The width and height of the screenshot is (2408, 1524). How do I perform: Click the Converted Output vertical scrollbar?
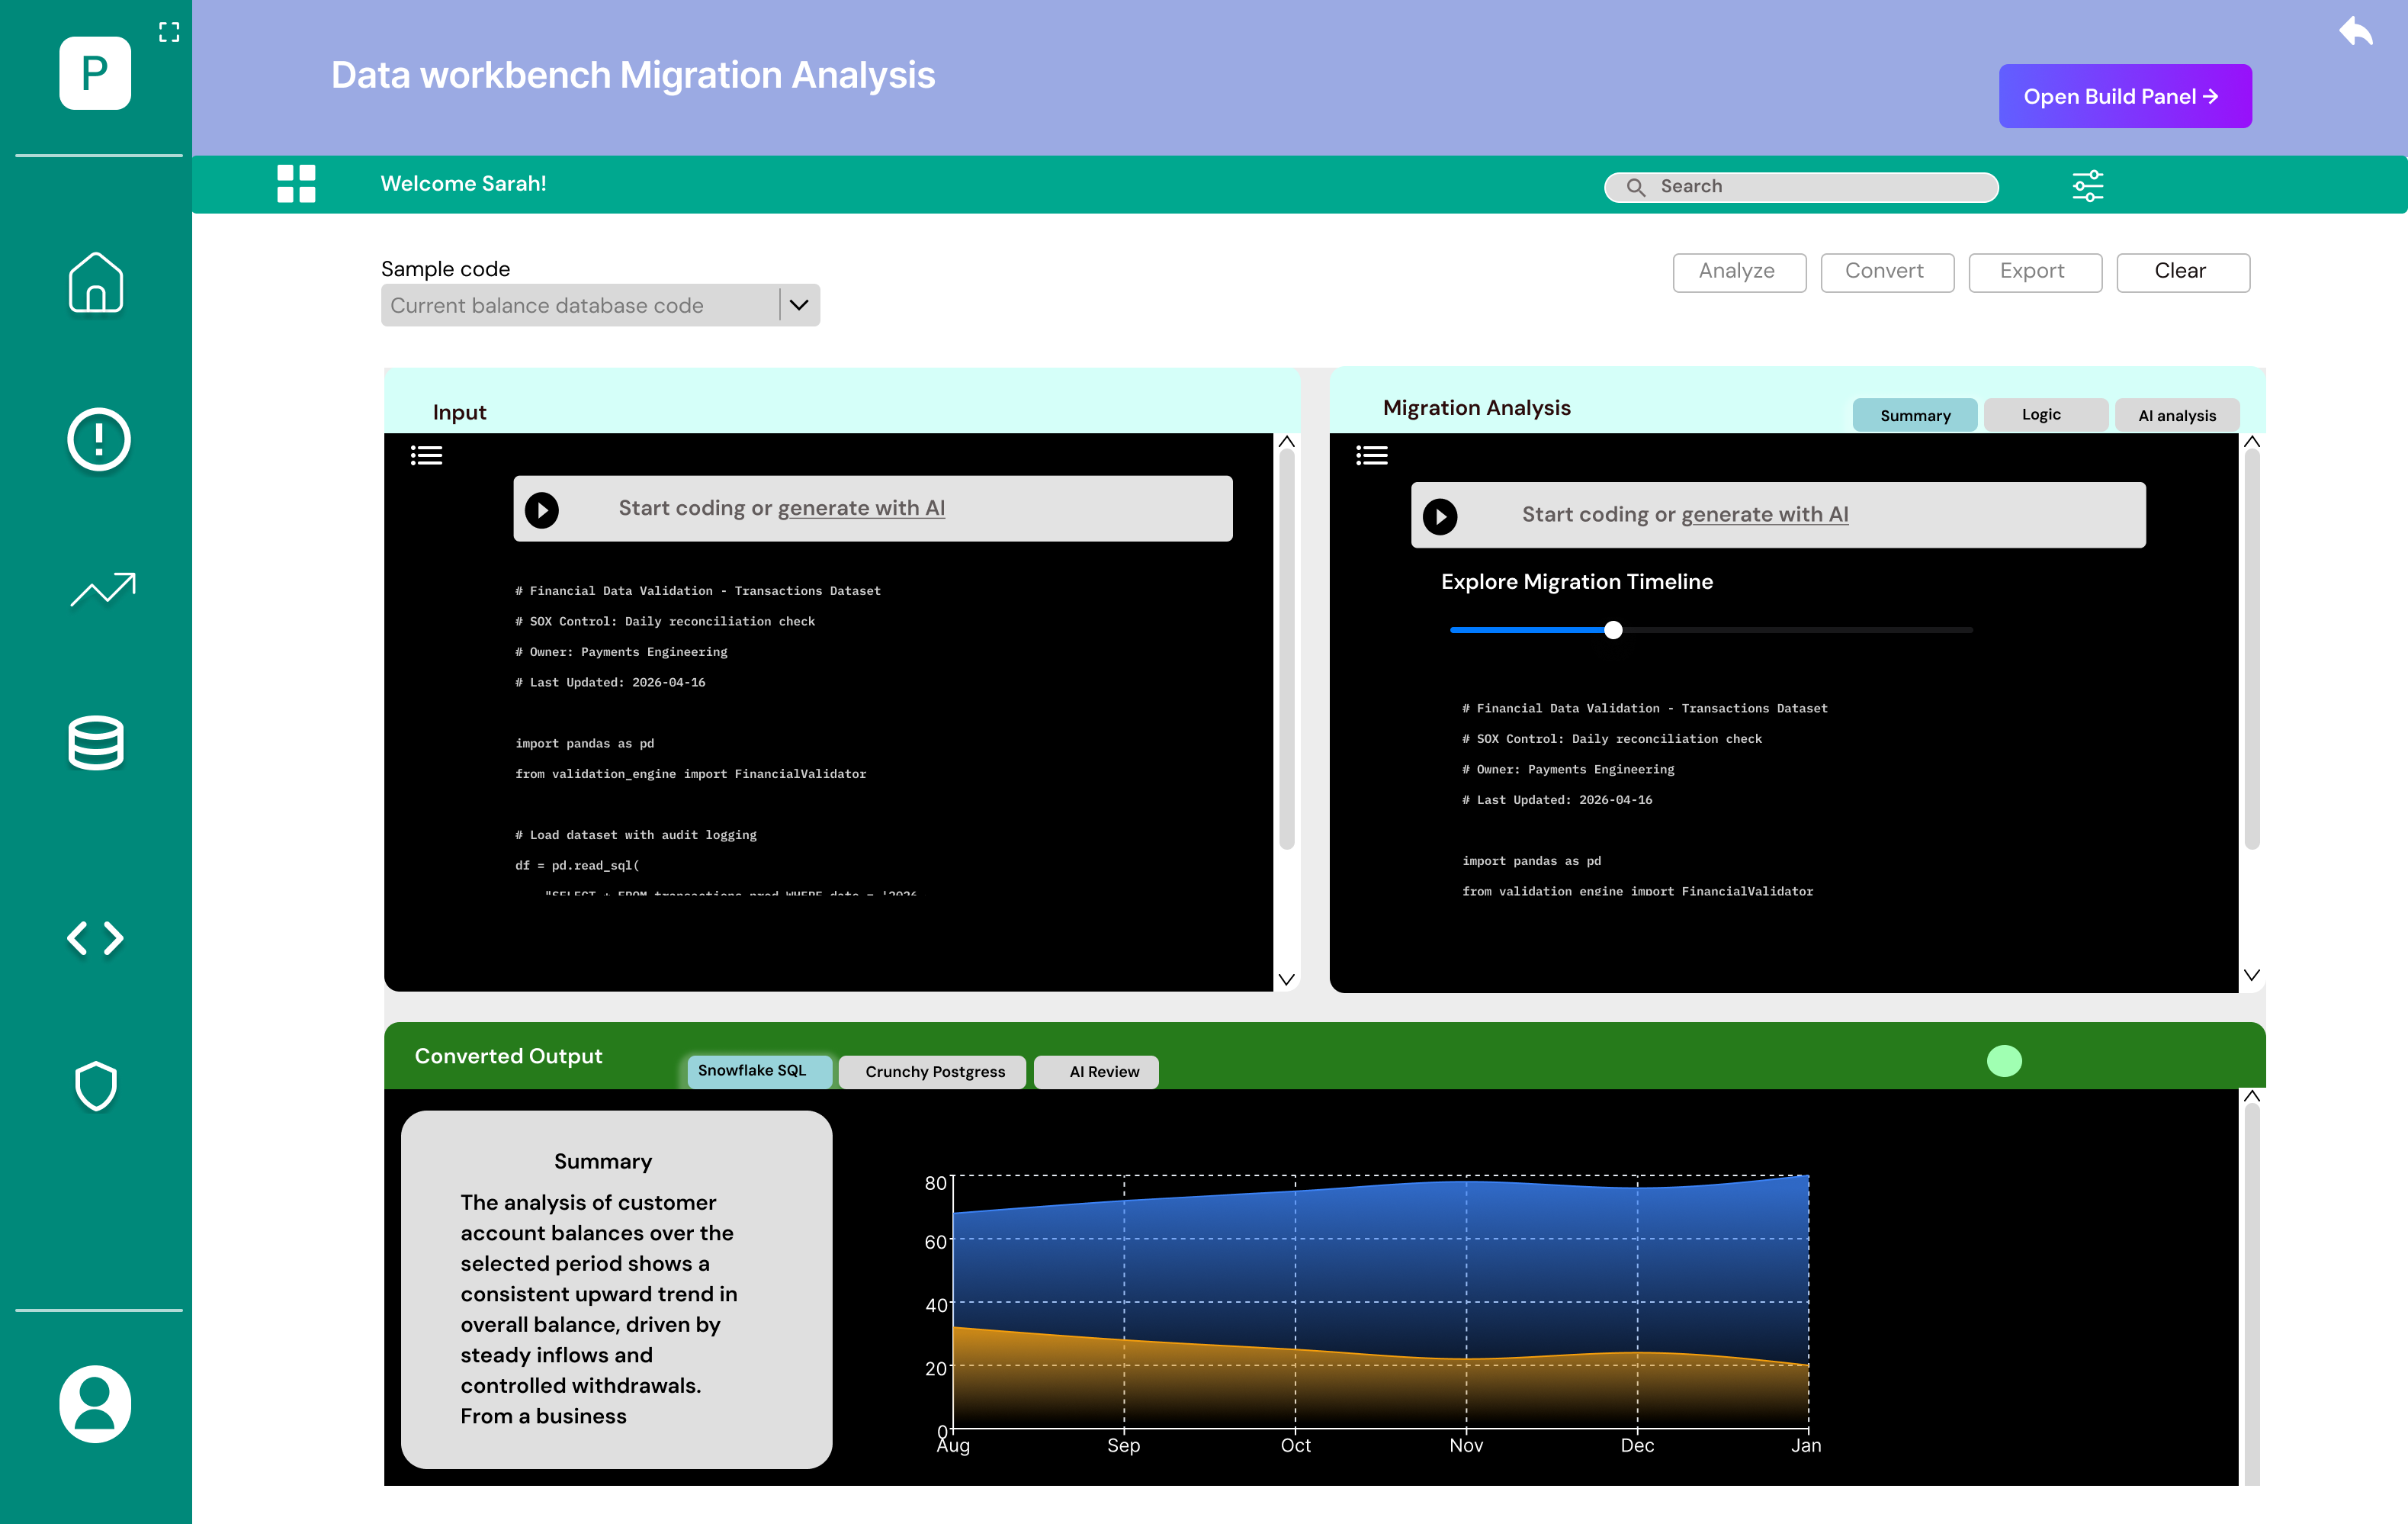[x=2252, y=1296]
